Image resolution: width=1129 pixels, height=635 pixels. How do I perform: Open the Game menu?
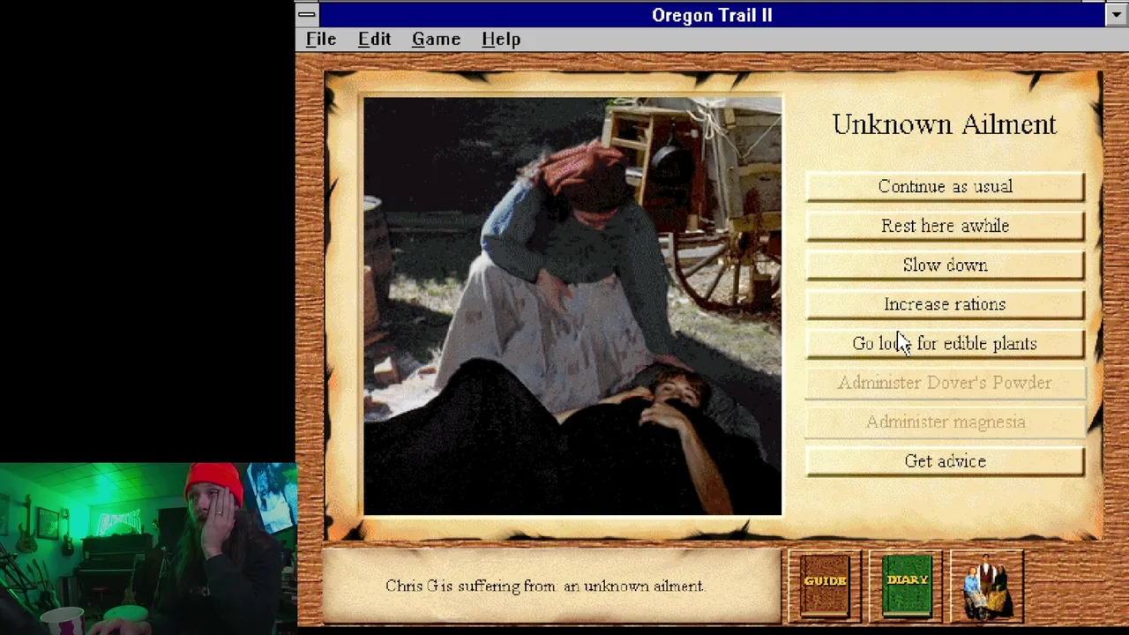(436, 40)
